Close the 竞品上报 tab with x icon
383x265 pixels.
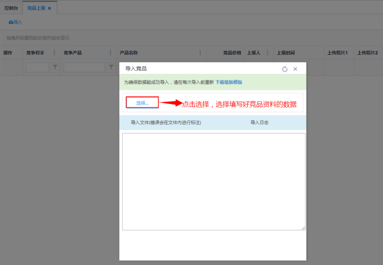(49, 8)
